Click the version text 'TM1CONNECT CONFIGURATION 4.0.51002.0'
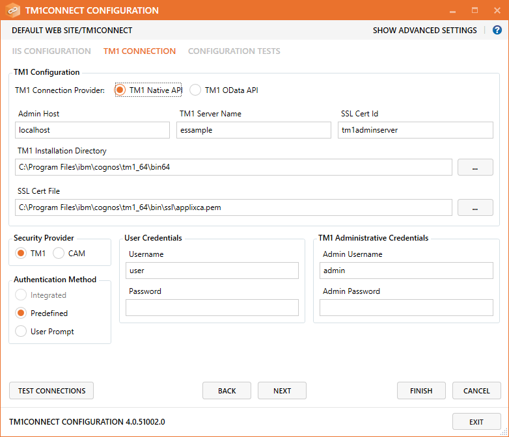The image size is (509, 437). point(87,422)
